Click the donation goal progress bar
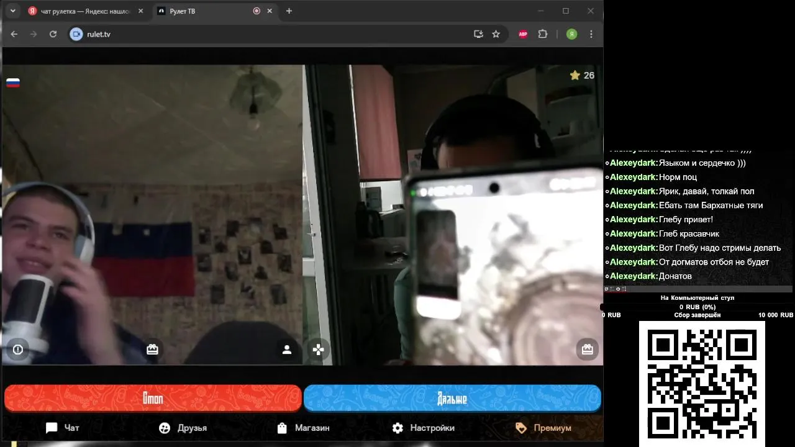This screenshot has height=447, width=795. click(697, 307)
